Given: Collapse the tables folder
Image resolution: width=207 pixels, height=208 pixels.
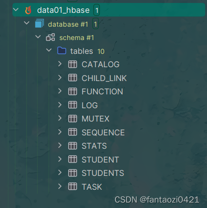Looking at the screenshot, I should pos(49,50).
